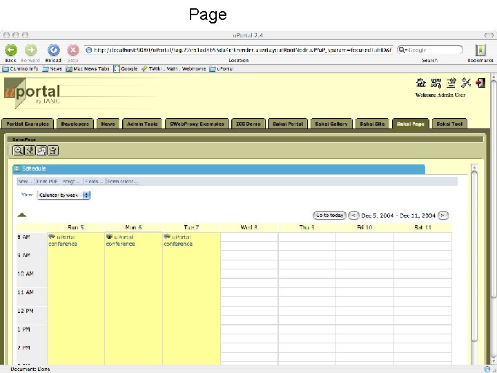
Task: Click the Fri 10 column header
Action: (364, 227)
